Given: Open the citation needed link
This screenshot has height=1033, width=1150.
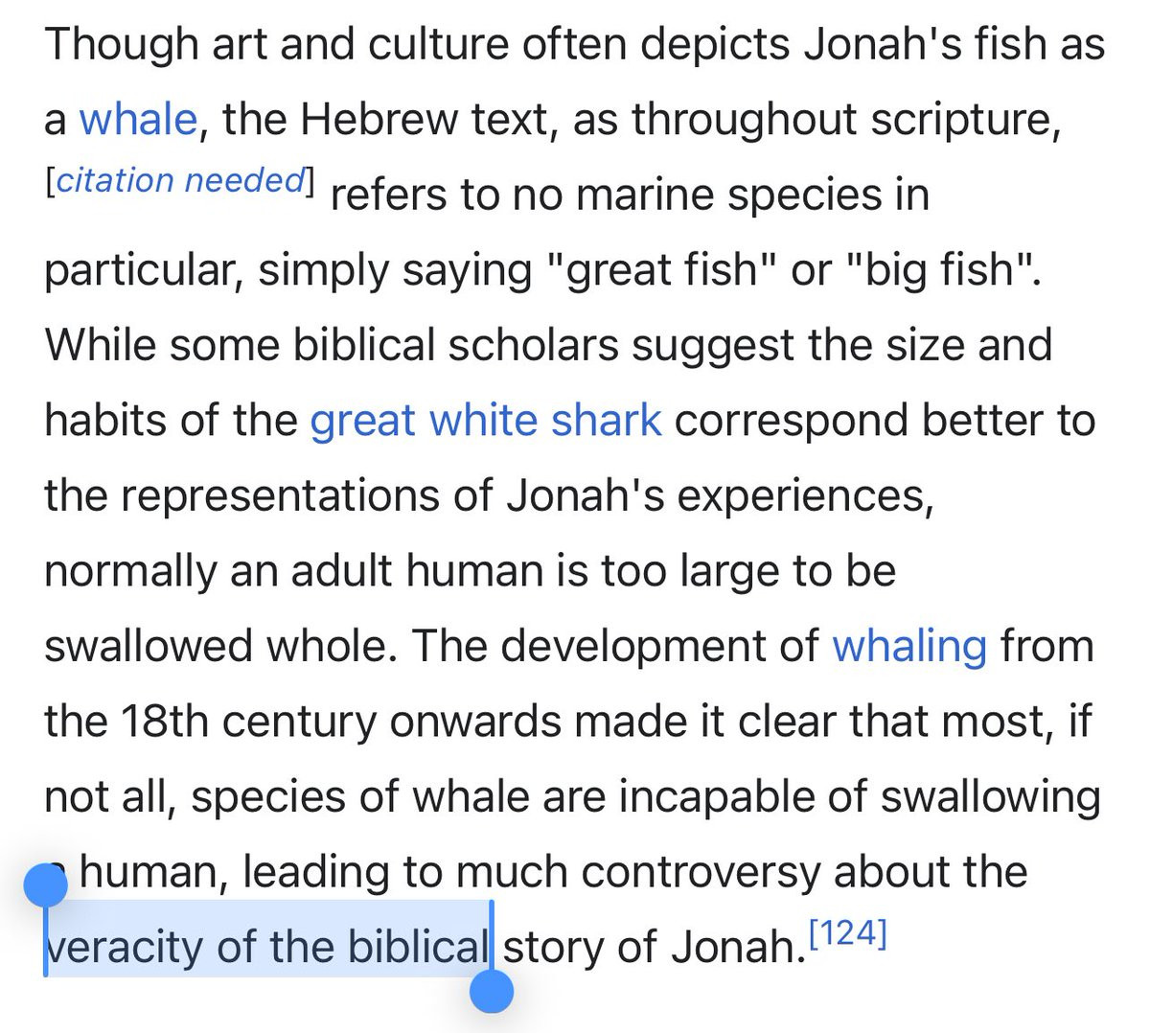Looking at the screenshot, I should 179,180.
